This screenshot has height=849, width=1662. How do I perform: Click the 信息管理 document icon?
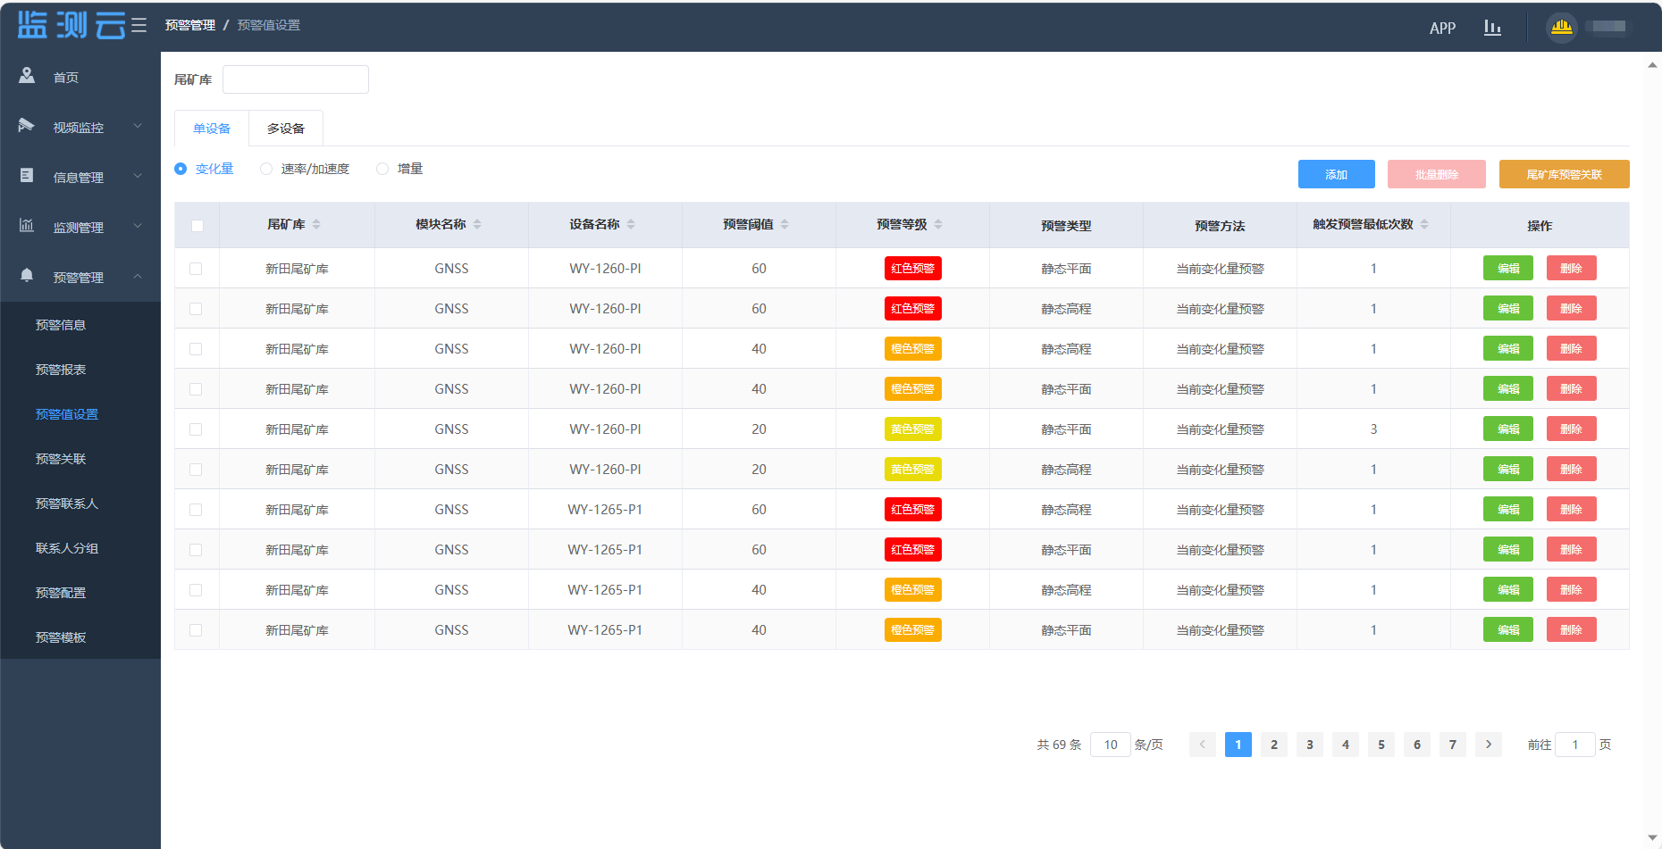pyautogui.click(x=27, y=176)
